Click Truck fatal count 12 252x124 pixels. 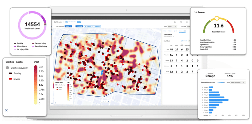[x=171, y=71]
